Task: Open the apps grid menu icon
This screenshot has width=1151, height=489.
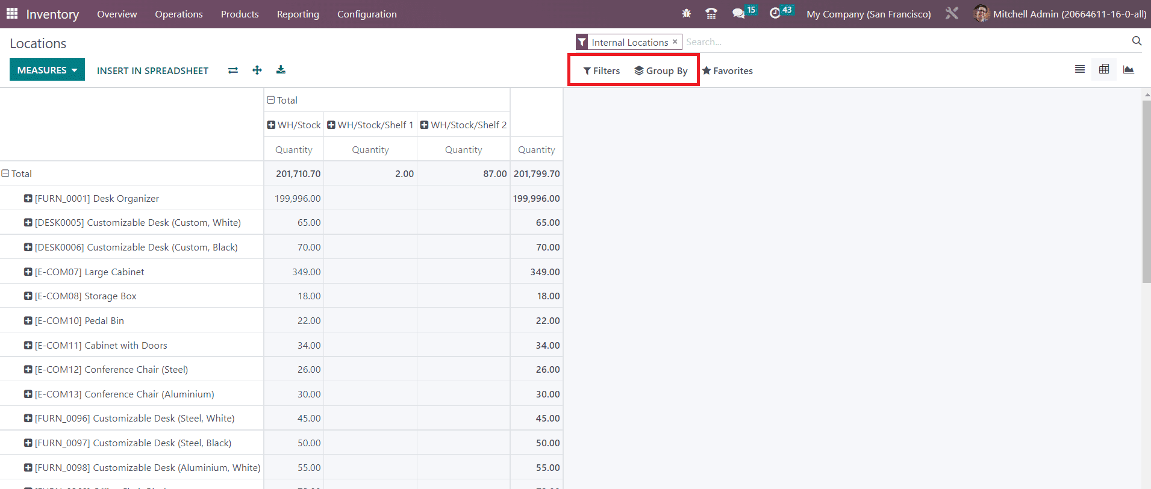Action: coord(12,13)
